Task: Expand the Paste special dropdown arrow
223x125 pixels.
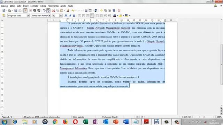Action: tap(64, 10)
